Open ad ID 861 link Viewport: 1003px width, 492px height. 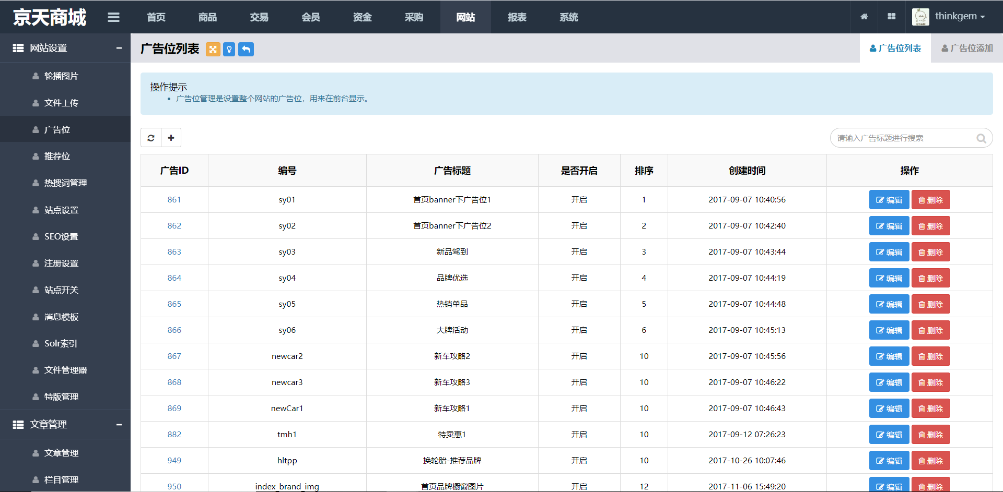(174, 199)
